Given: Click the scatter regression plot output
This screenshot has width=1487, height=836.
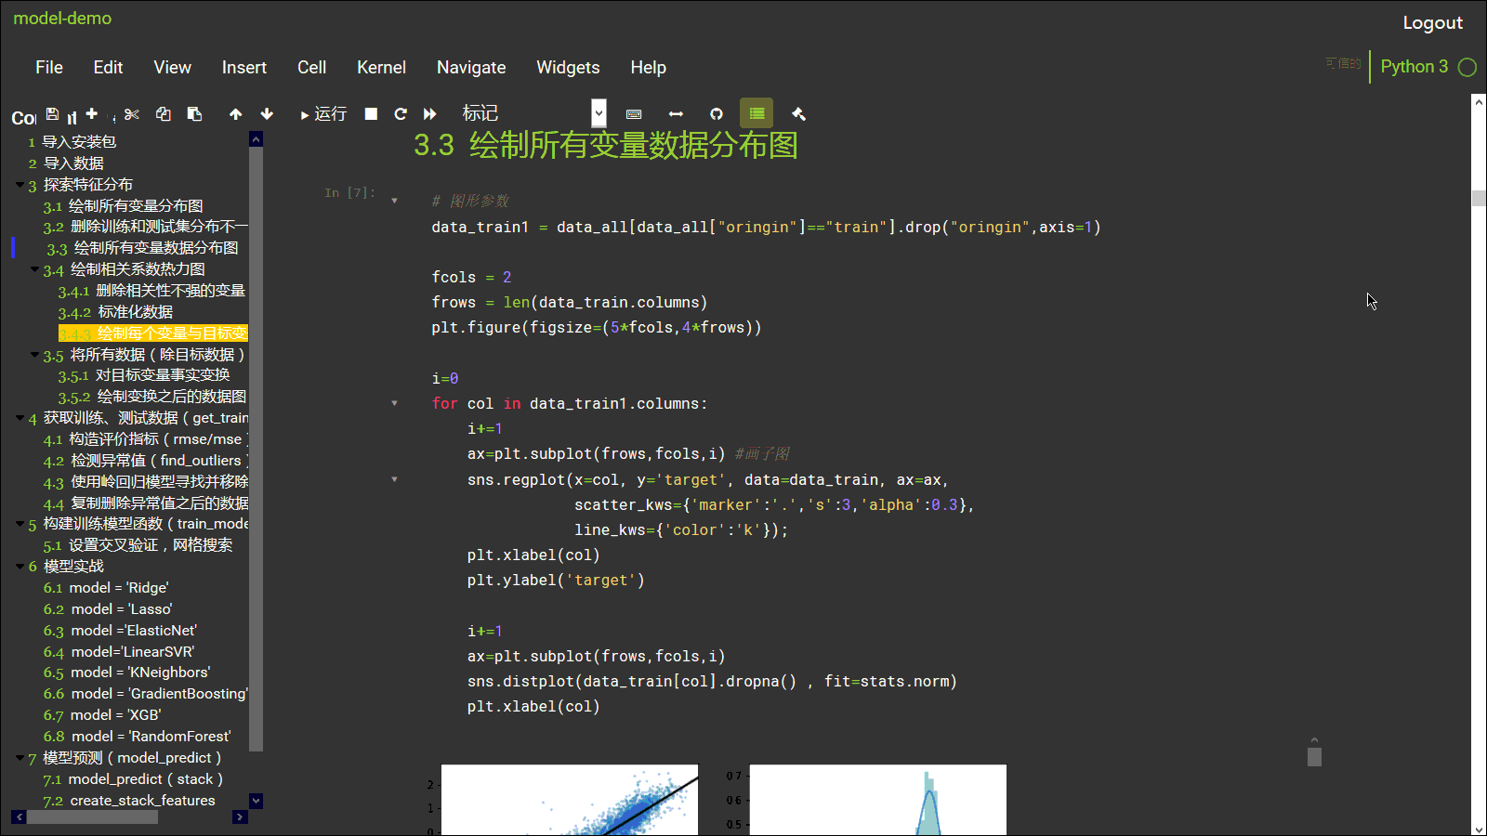Looking at the screenshot, I should 570,800.
